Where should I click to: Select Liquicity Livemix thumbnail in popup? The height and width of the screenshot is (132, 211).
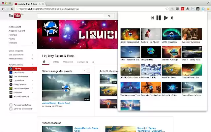[192, 34]
